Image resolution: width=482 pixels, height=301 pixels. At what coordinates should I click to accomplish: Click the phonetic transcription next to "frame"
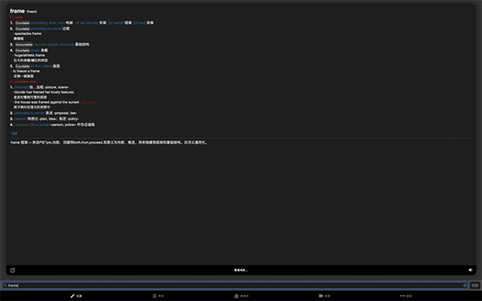pos(31,12)
